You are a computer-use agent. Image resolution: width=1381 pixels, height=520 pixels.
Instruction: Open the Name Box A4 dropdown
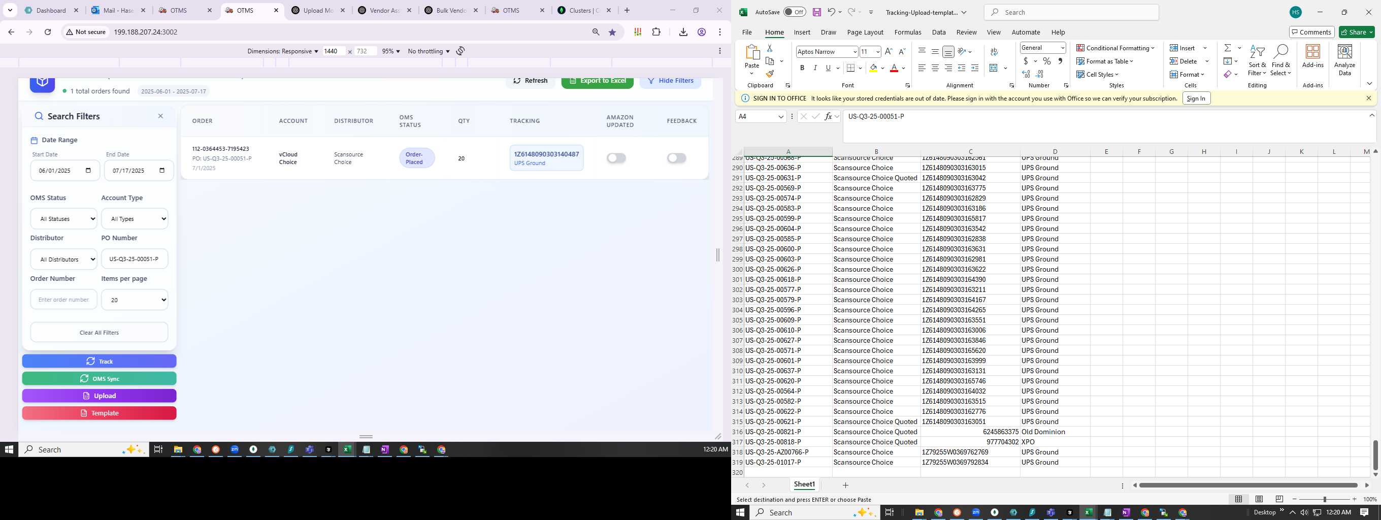coord(780,116)
